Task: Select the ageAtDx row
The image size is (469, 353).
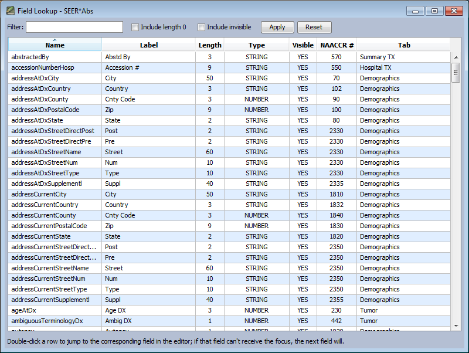Action: click(x=229, y=310)
